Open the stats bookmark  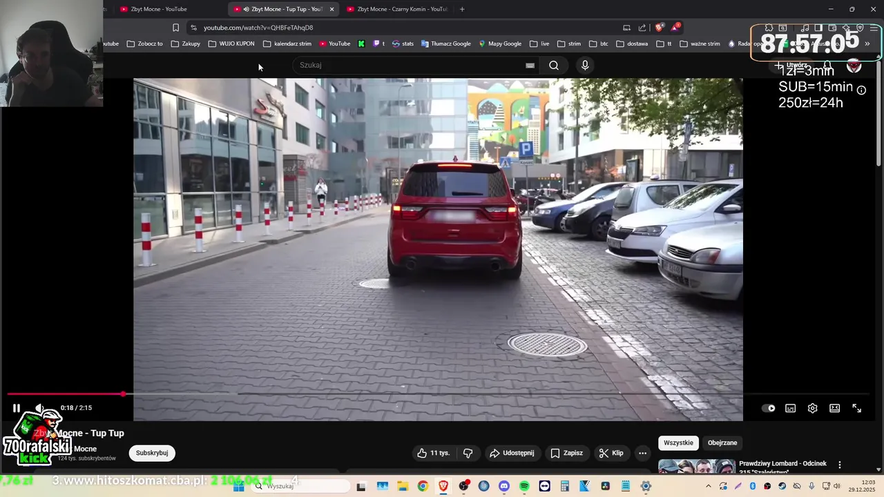(403, 43)
